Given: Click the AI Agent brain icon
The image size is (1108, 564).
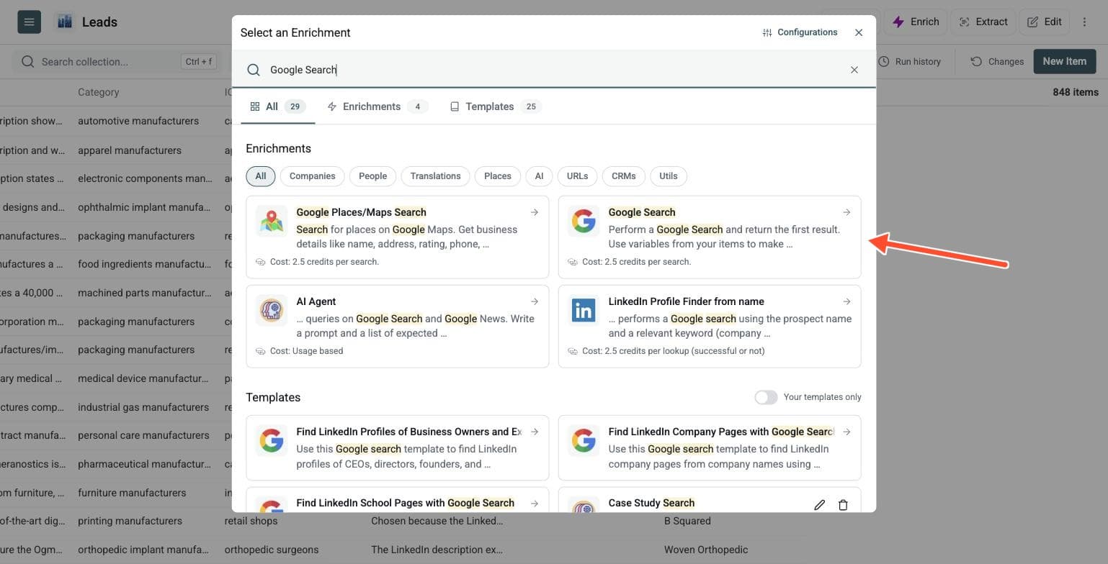Looking at the screenshot, I should click(x=272, y=311).
